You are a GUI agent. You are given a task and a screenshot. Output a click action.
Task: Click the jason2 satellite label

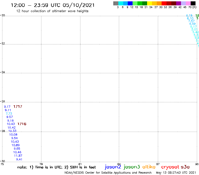(113, 167)
